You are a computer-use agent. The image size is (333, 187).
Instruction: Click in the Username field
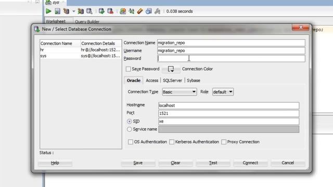pyautogui.click(x=231, y=51)
